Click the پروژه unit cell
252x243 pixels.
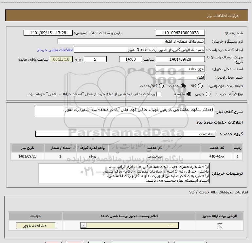click(x=92, y=156)
